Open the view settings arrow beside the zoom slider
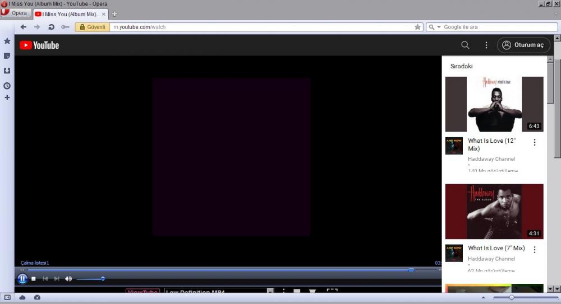This screenshot has width=561, height=304. (x=484, y=297)
